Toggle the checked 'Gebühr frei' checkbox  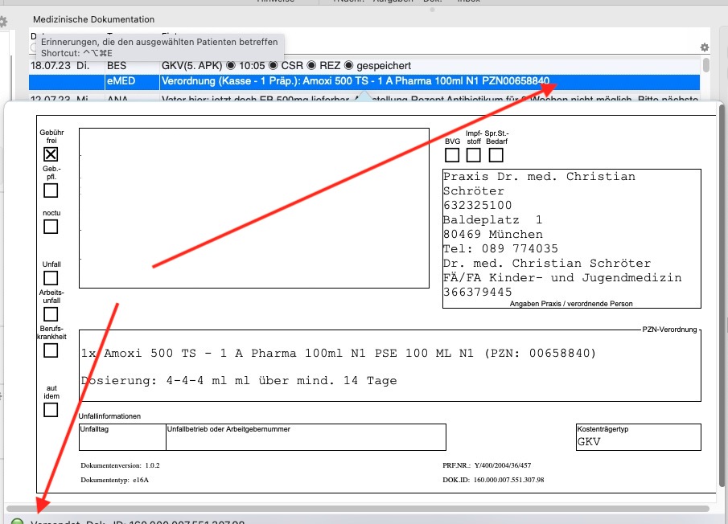coord(51,154)
